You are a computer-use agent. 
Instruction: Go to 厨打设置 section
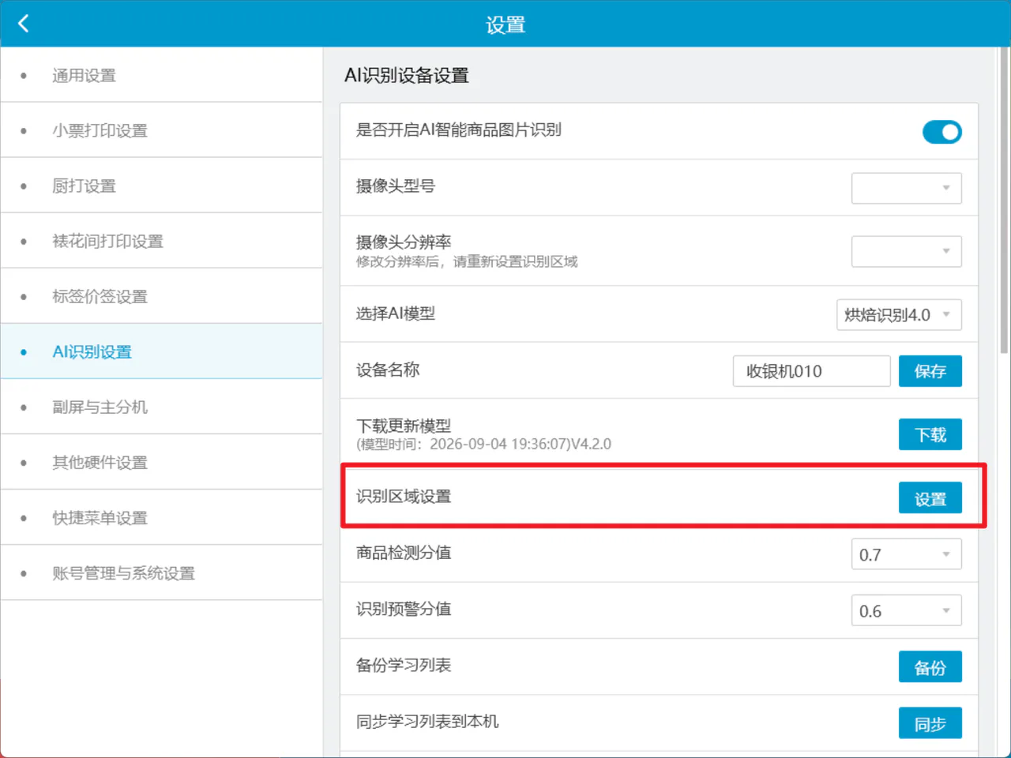pyautogui.click(x=161, y=186)
